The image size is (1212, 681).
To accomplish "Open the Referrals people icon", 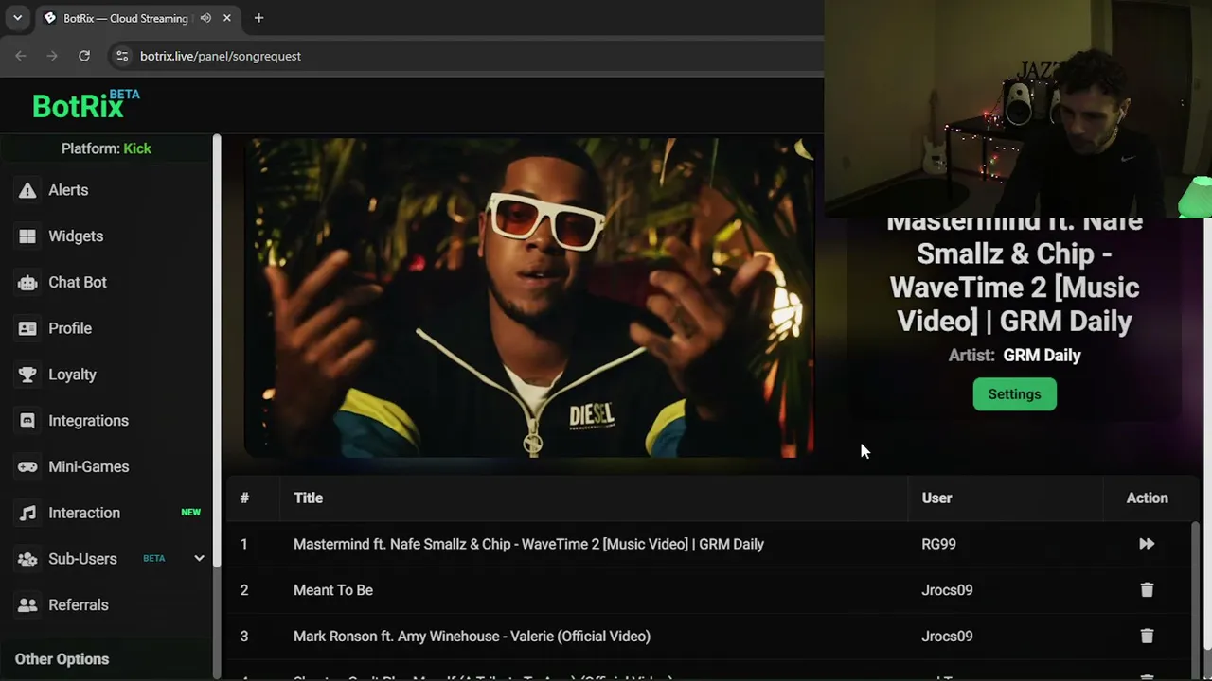I will click(x=27, y=605).
